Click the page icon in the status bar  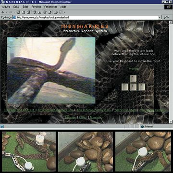(x=2, y=126)
